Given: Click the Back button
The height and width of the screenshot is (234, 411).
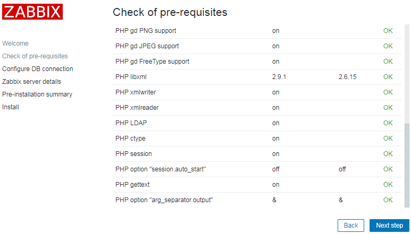Looking at the screenshot, I should coord(351,226).
